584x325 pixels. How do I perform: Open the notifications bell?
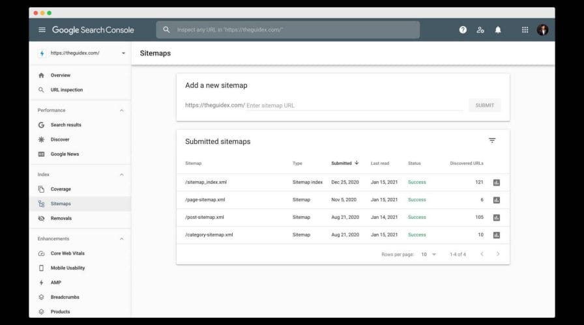pos(498,30)
